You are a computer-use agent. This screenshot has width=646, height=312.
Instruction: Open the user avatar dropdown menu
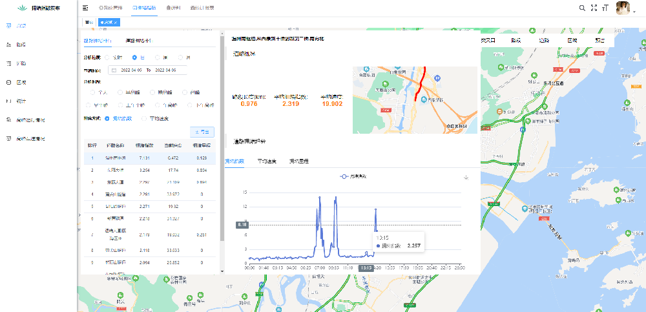pos(624,8)
